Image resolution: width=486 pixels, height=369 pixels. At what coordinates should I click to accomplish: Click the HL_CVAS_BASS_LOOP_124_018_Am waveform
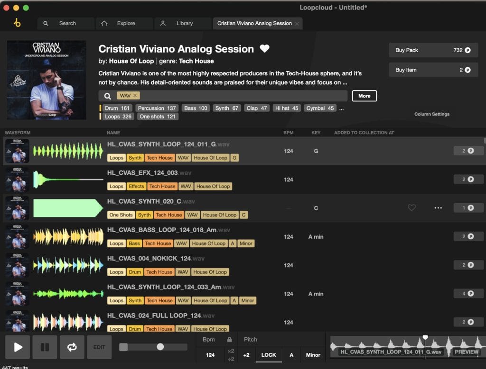(x=68, y=237)
